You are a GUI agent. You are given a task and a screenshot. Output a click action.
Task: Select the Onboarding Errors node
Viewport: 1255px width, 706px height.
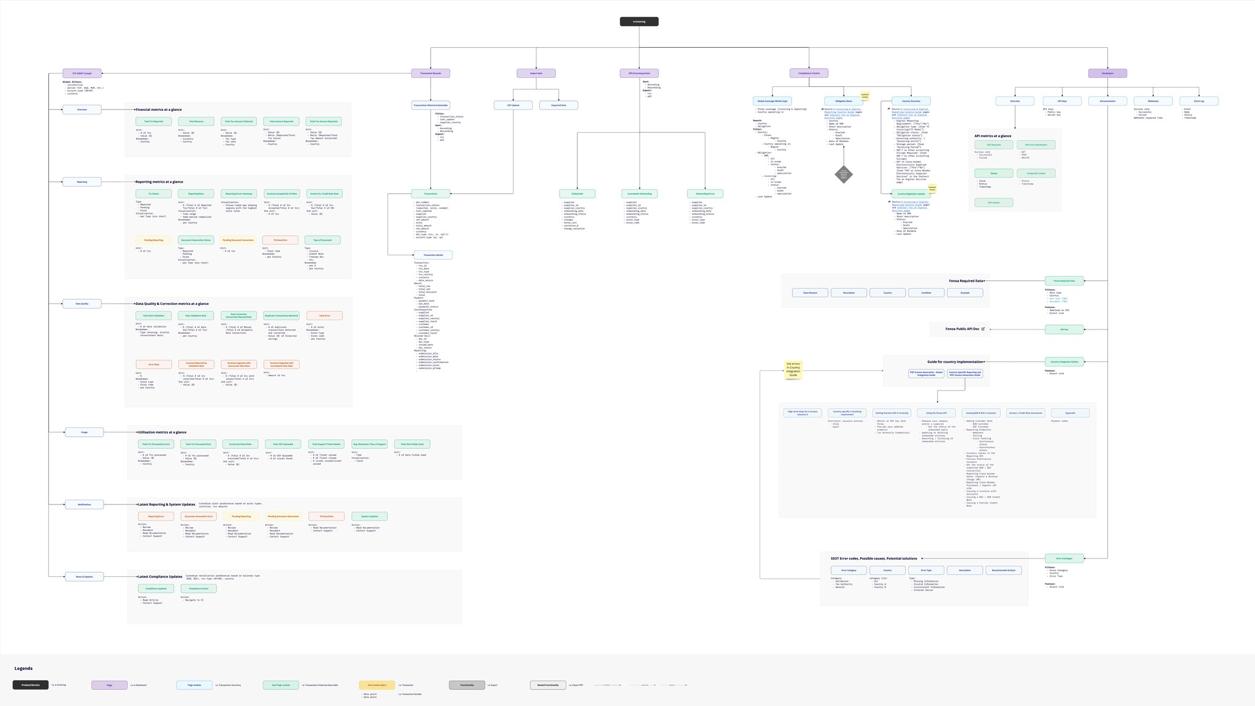point(705,193)
